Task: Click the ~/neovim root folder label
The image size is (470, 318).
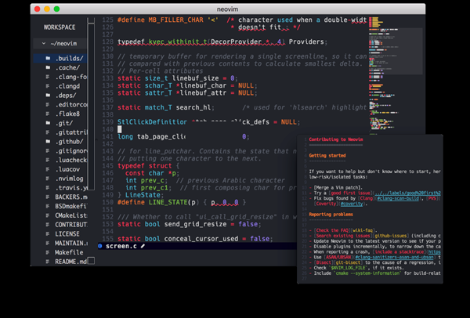Action: point(63,43)
